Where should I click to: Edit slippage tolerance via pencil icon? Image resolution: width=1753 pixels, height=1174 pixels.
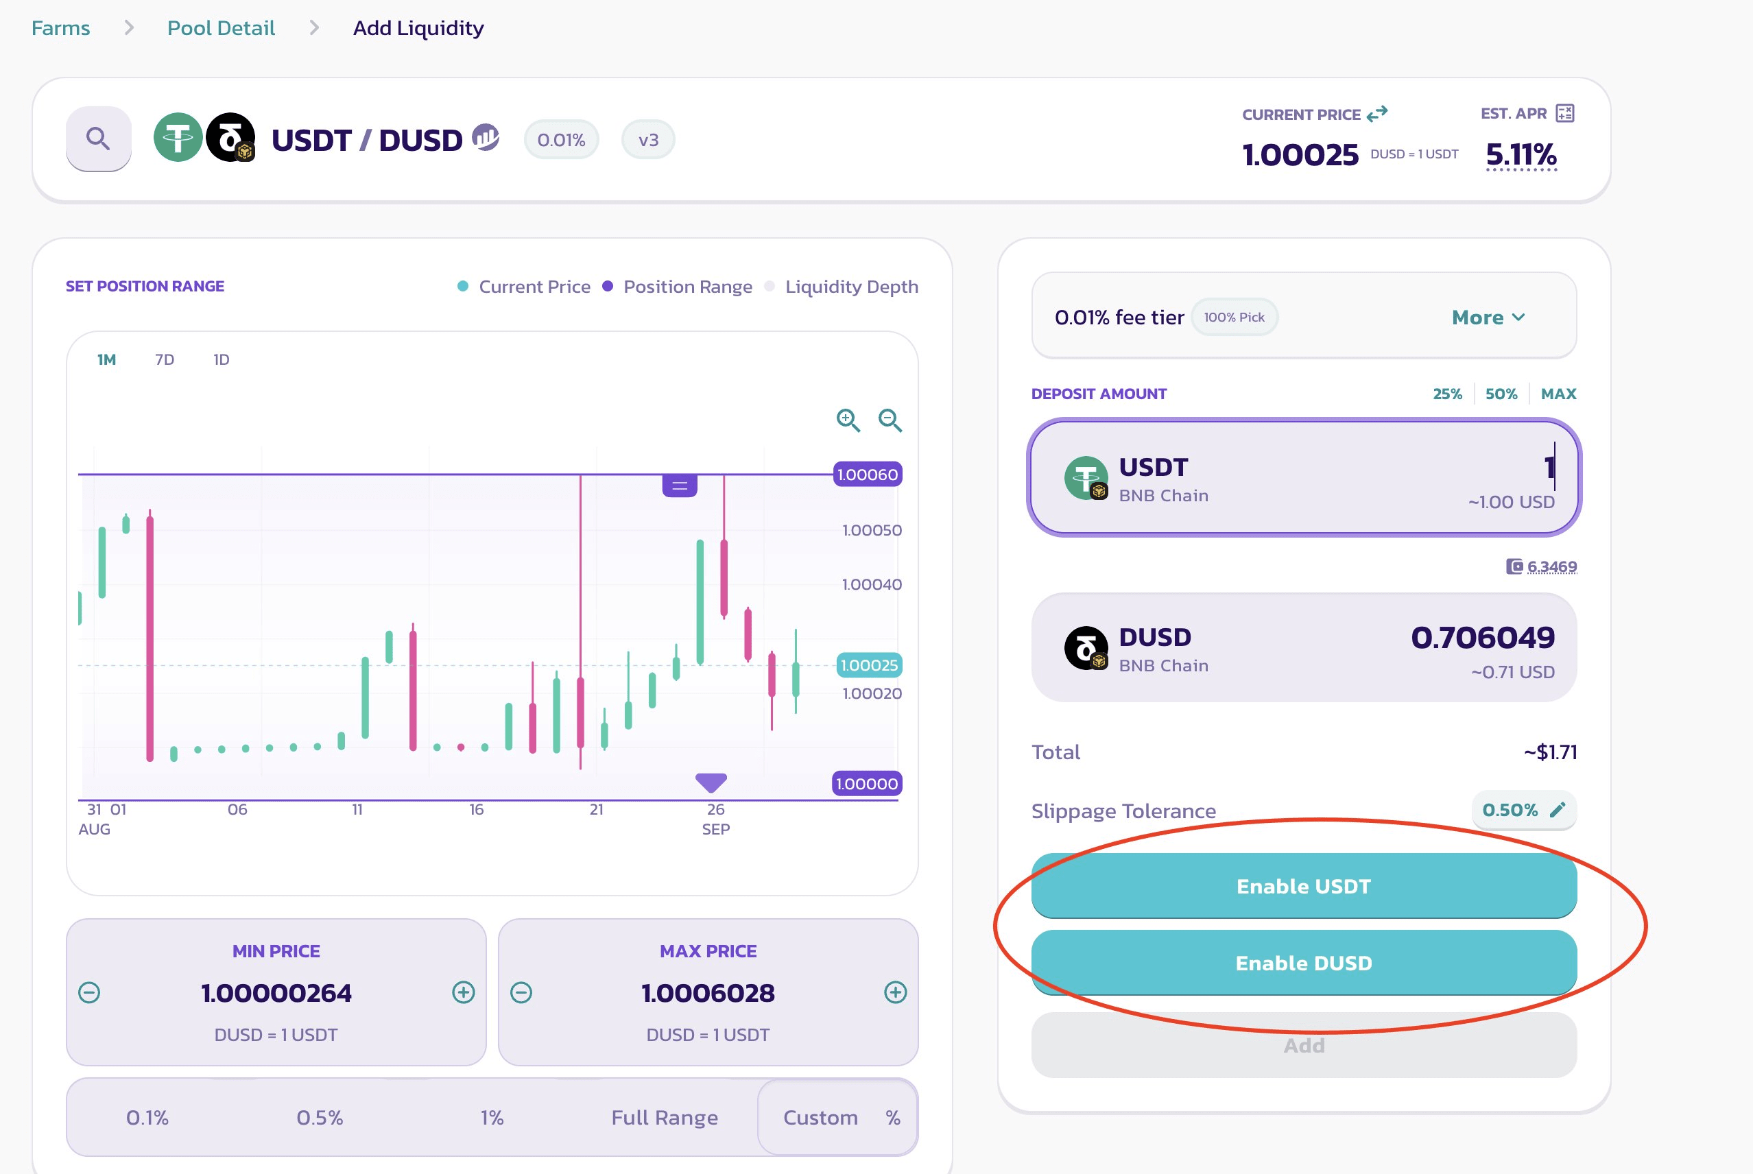coord(1558,810)
